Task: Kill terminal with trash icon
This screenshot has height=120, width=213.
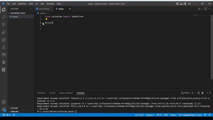Action: pyautogui.click(x=202, y=93)
